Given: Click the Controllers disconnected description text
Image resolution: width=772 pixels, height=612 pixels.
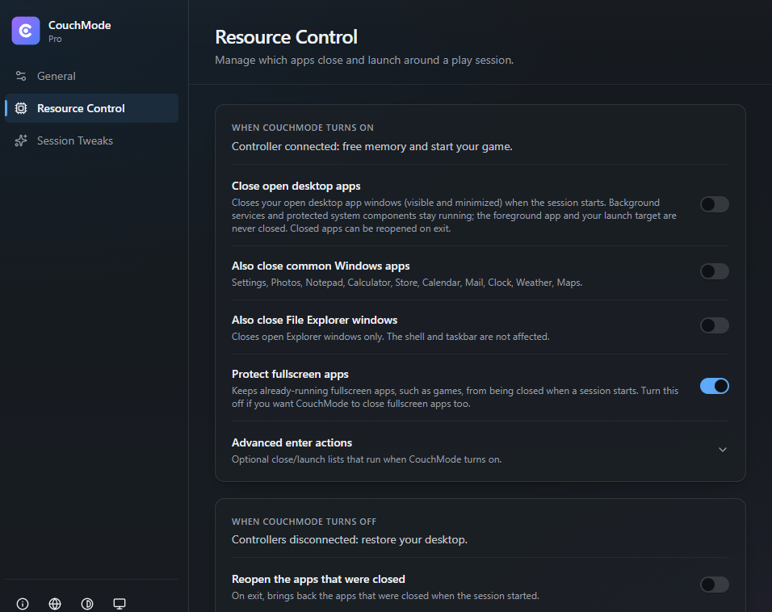Looking at the screenshot, I should pyautogui.click(x=350, y=539).
